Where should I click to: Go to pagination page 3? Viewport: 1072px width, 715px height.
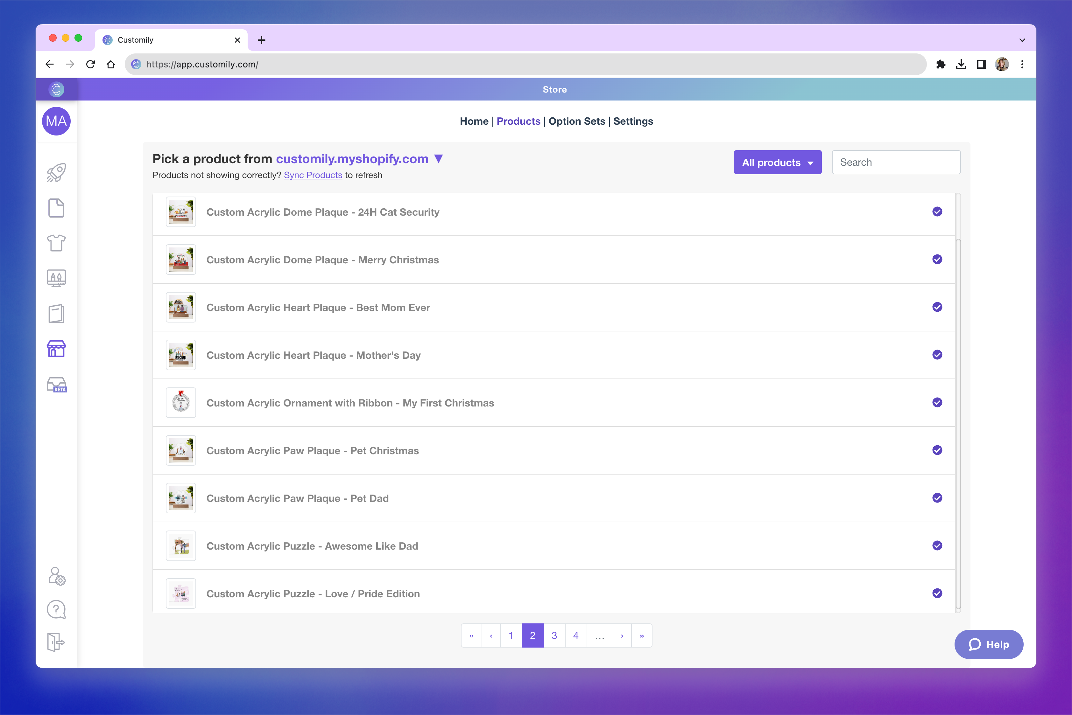(x=554, y=636)
